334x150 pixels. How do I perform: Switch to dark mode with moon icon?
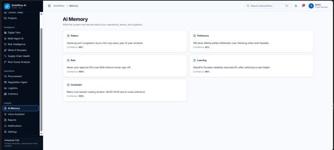pyautogui.click(x=296, y=6)
